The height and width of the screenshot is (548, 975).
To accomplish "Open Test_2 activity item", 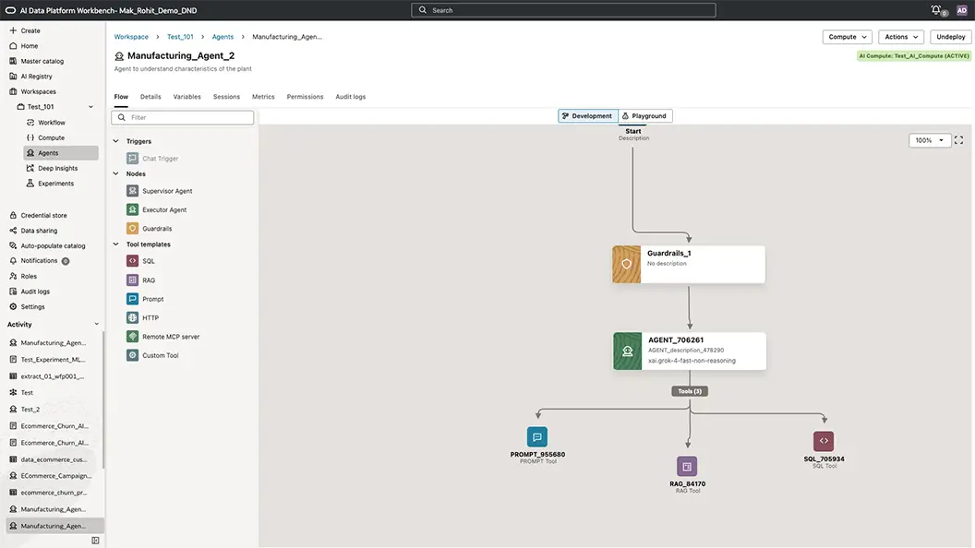I will (x=30, y=410).
